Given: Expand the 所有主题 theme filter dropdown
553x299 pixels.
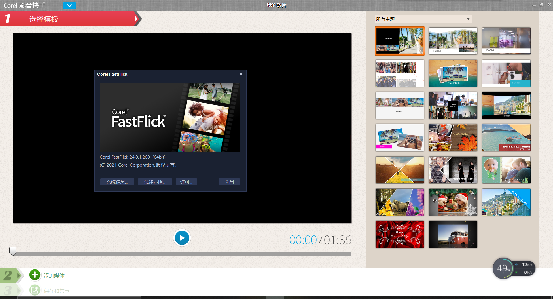Looking at the screenshot, I should (423, 19).
